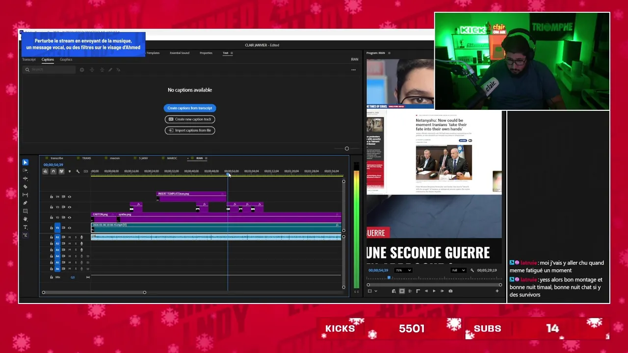The height and width of the screenshot is (353, 628).
Task: Play the Program monitor sequence
Action: [x=434, y=291]
